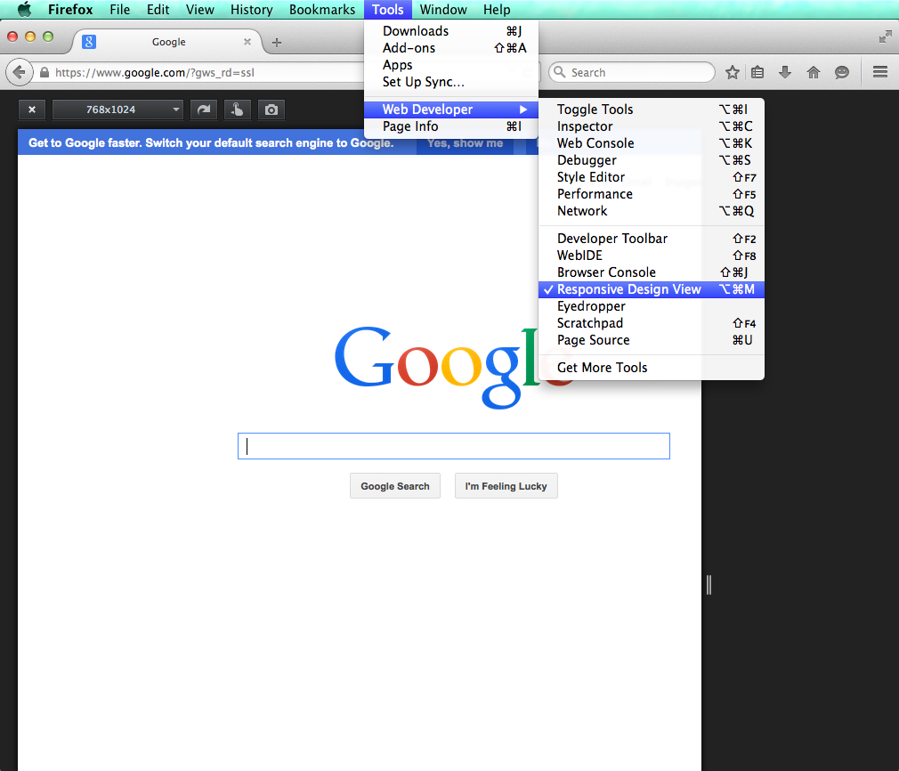The height and width of the screenshot is (771, 899).
Task: Close the Google tab
Action: click(x=247, y=41)
